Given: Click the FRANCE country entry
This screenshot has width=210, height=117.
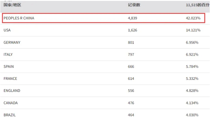Looking at the screenshot, I should [10, 79].
